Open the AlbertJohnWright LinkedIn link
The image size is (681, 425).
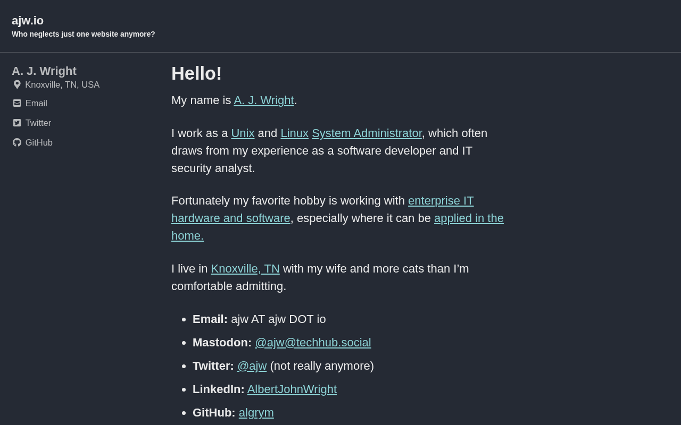(292, 389)
